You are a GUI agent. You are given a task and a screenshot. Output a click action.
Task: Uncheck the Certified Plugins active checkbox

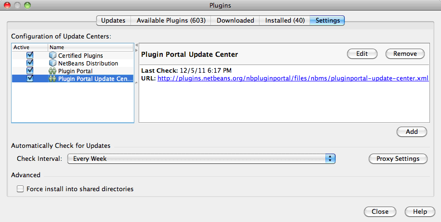30,56
